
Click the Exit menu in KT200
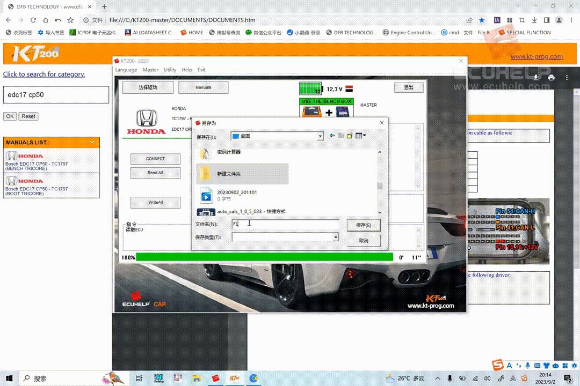pyautogui.click(x=201, y=70)
